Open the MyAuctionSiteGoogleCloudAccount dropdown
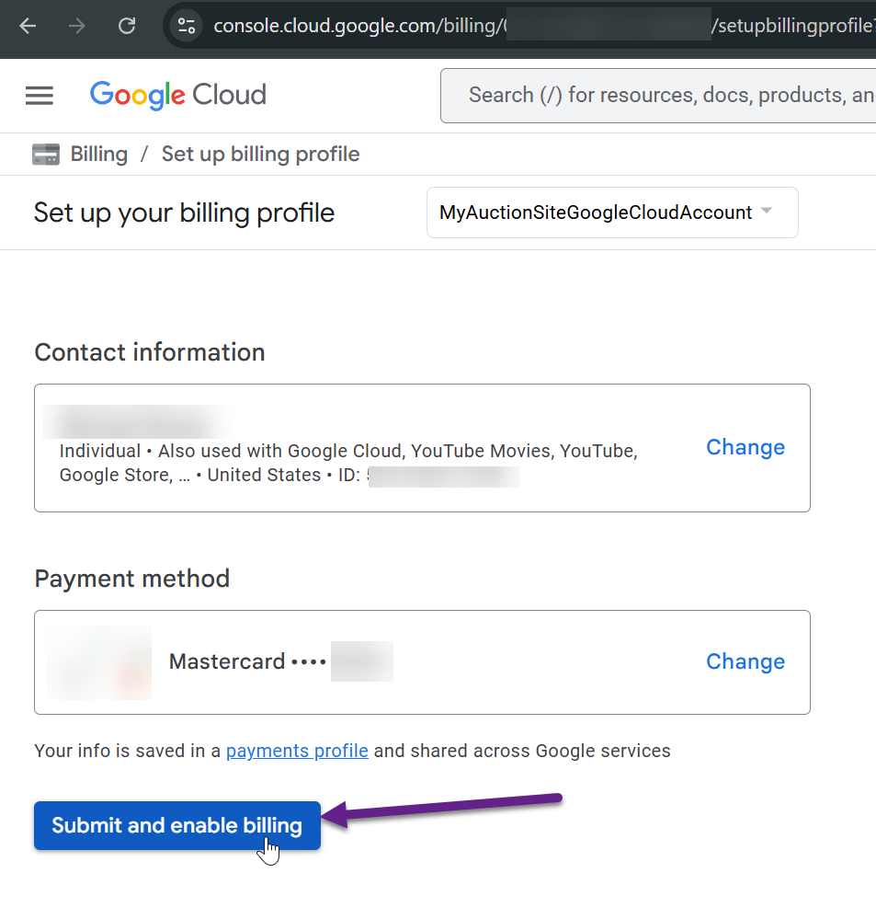The width and height of the screenshot is (876, 919). pos(612,213)
